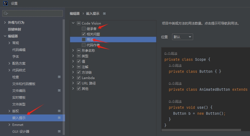250x136 pixels.
Task: Expand the 版权 sidebar node
Action: coord(9,111)
